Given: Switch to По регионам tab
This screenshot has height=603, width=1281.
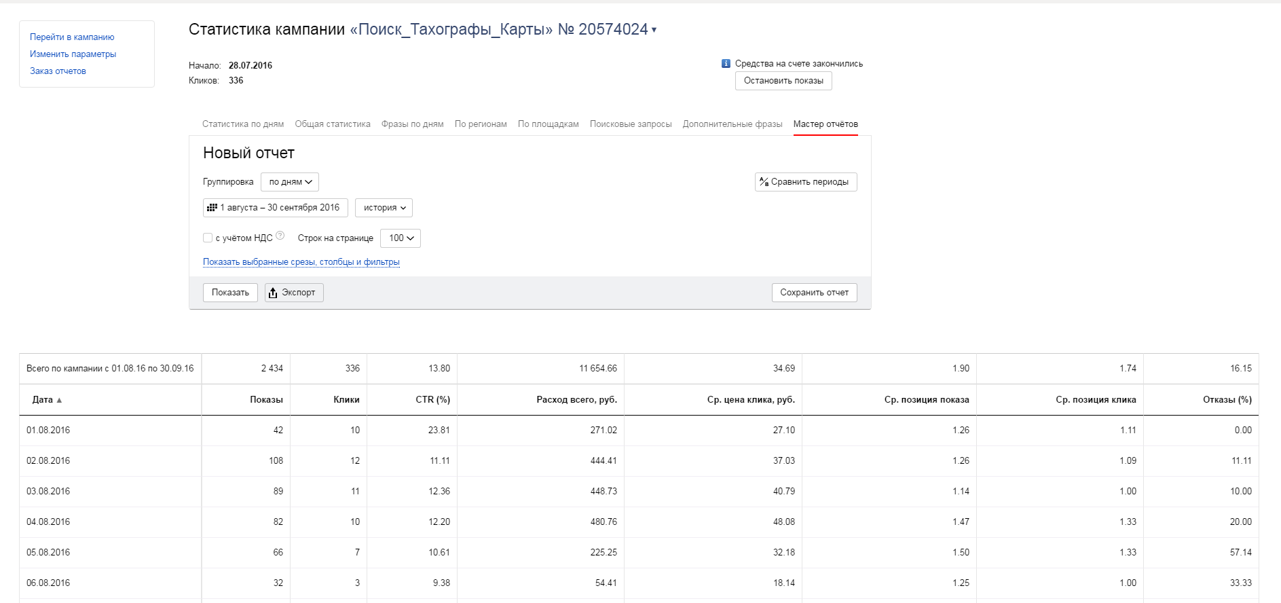Looking at the screenshot, I should (481, 124).
